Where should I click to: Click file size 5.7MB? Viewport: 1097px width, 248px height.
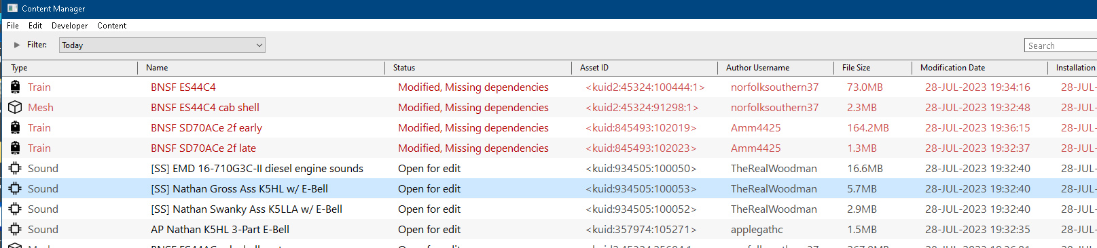click(862, 188)
